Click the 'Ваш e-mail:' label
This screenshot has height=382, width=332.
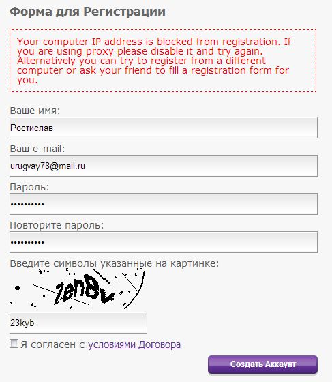pyautogui.click(x=37, y=149)
